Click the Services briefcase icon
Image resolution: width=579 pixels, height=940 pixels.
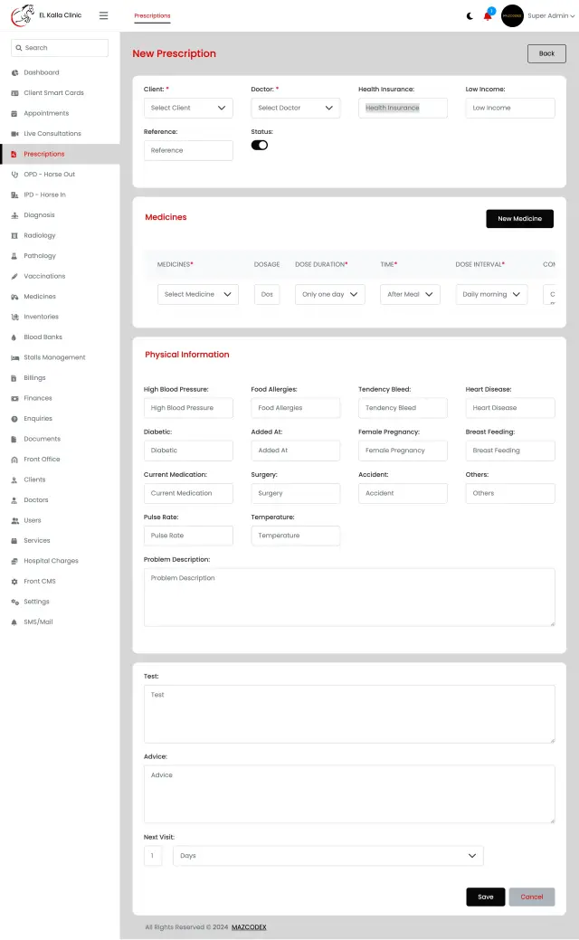coord(14,541)
